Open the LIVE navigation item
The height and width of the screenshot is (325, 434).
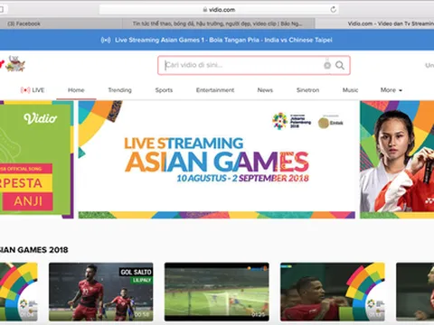click(x=33, y=90)
